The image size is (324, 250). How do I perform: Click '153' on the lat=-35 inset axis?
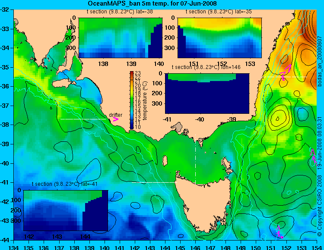(x=250, y=64)
